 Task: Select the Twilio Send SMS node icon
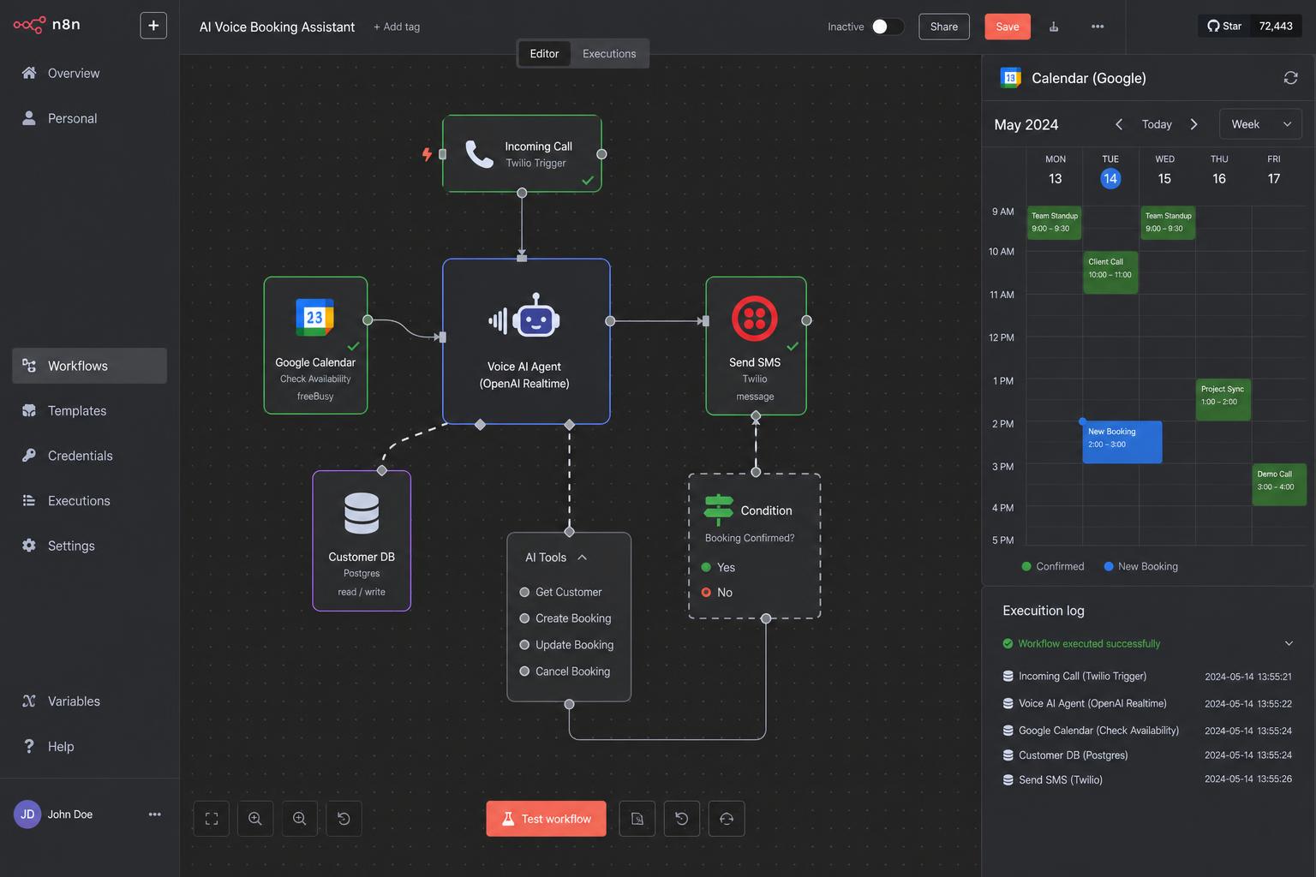click(755, 319)
